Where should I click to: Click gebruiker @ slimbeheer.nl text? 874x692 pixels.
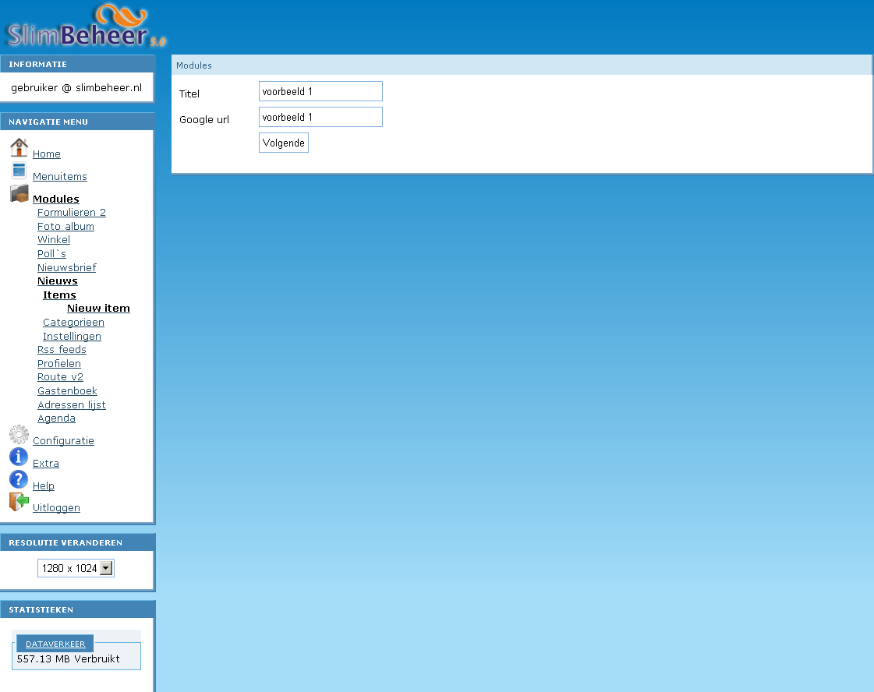tap(76, 87)
